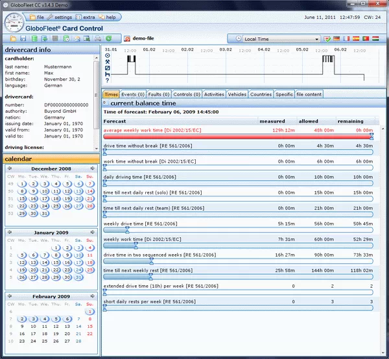Switch to the Activities tab
The image size is (389, 359).
coord(214,94)
